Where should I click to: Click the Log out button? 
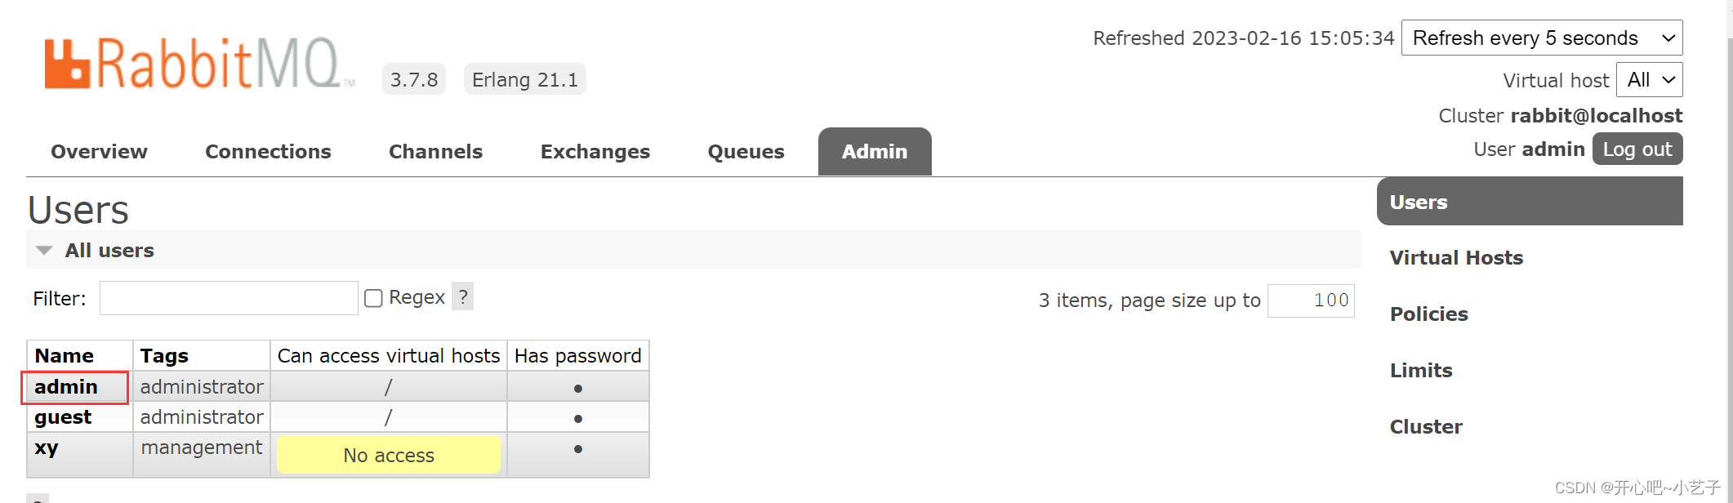click(1637, 149)
